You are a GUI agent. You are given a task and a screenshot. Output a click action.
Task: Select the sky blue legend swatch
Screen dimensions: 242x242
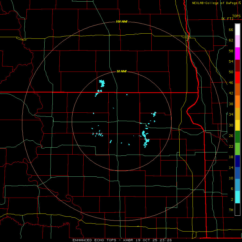[237, 185]
